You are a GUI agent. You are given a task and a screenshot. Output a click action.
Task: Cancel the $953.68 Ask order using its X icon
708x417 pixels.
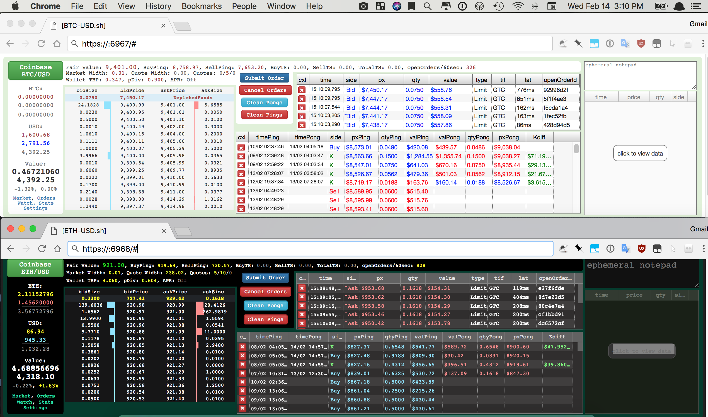302,288
